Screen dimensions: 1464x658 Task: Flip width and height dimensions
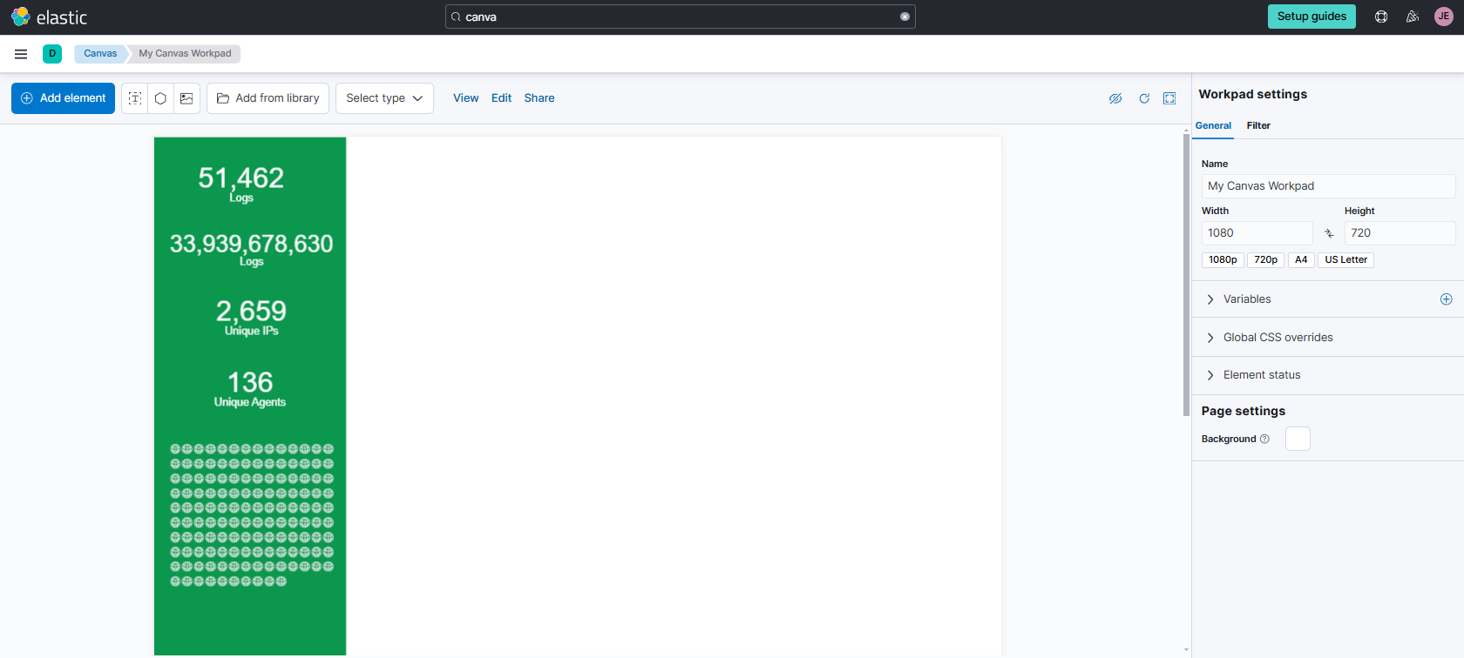(1329, 233)
